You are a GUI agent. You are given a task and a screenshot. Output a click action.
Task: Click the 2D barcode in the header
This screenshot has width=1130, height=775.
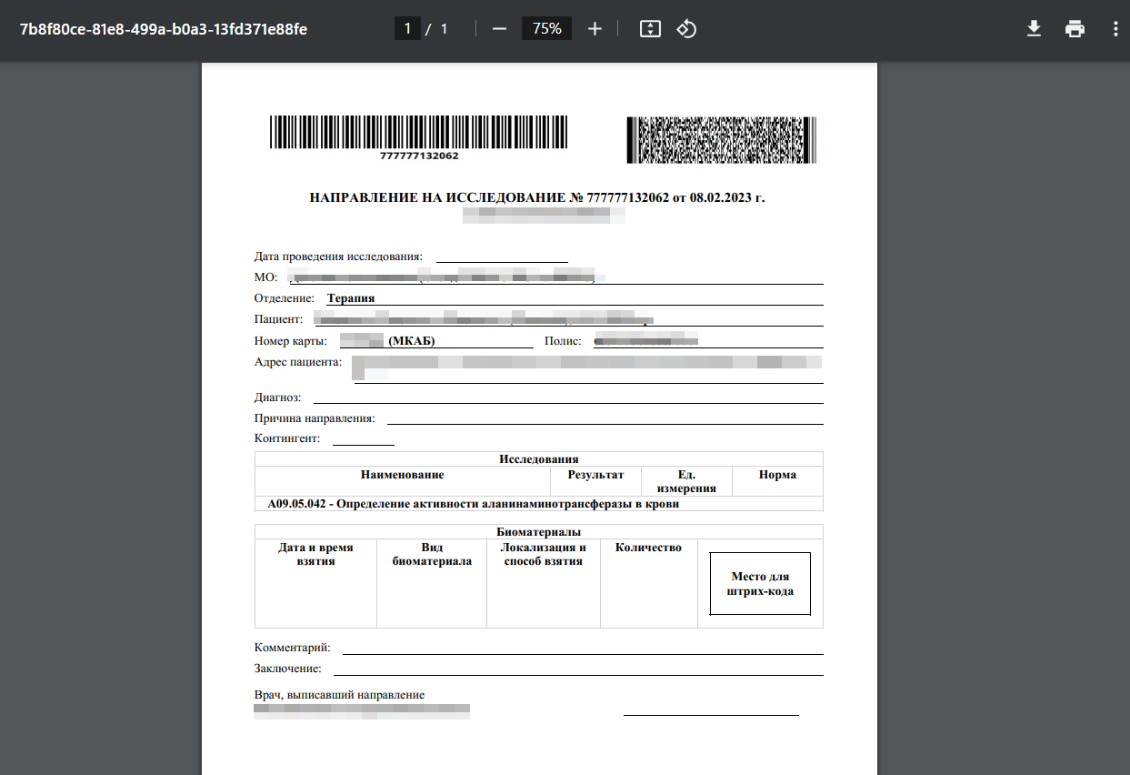coord(722,140)
